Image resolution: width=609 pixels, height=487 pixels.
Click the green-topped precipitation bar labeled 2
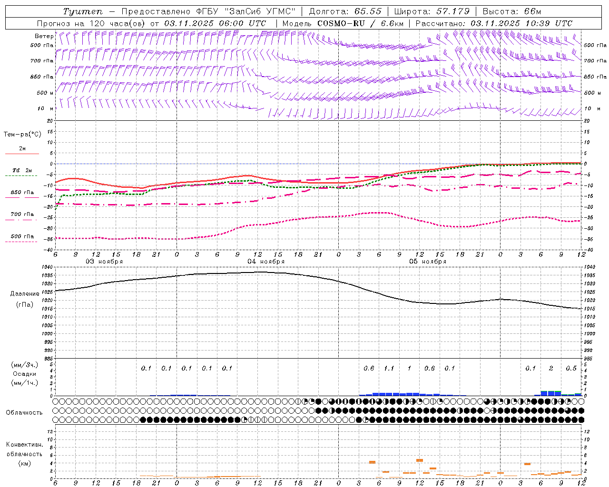pos(551,393)
